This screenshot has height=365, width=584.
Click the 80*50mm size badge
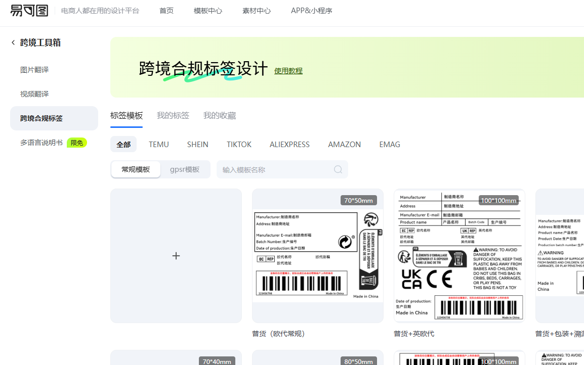pyautogui.click(x=358, y=361)
